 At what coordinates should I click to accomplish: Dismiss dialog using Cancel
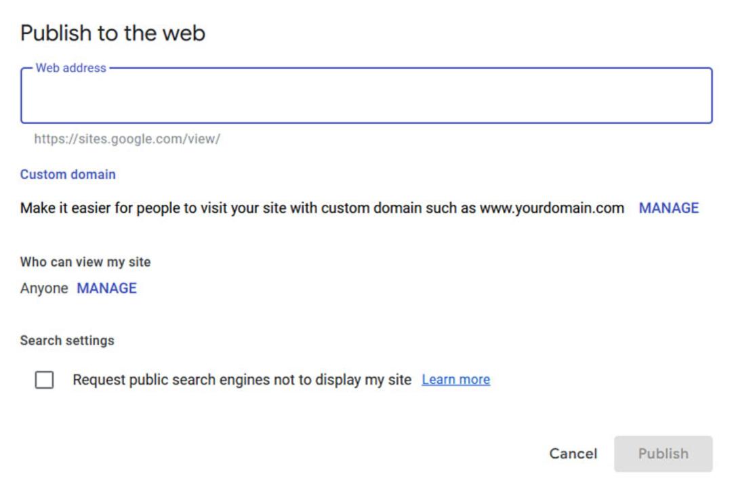coord(573,454)
